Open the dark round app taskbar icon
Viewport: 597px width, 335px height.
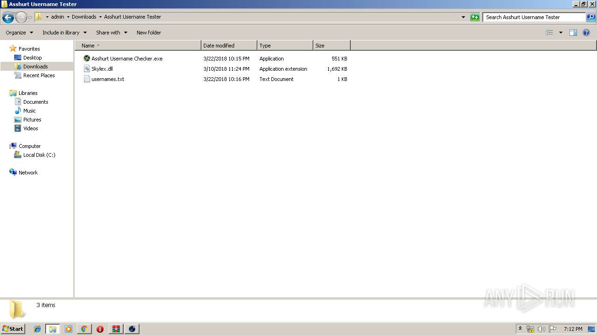[132, 329]
